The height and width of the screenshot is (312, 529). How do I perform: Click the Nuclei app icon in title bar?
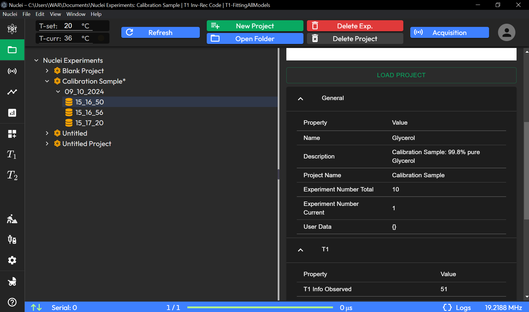(4, 5)
